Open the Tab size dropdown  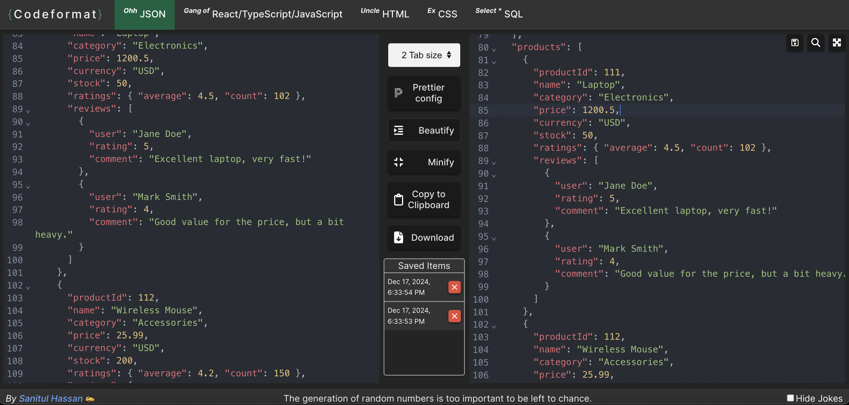424,55
